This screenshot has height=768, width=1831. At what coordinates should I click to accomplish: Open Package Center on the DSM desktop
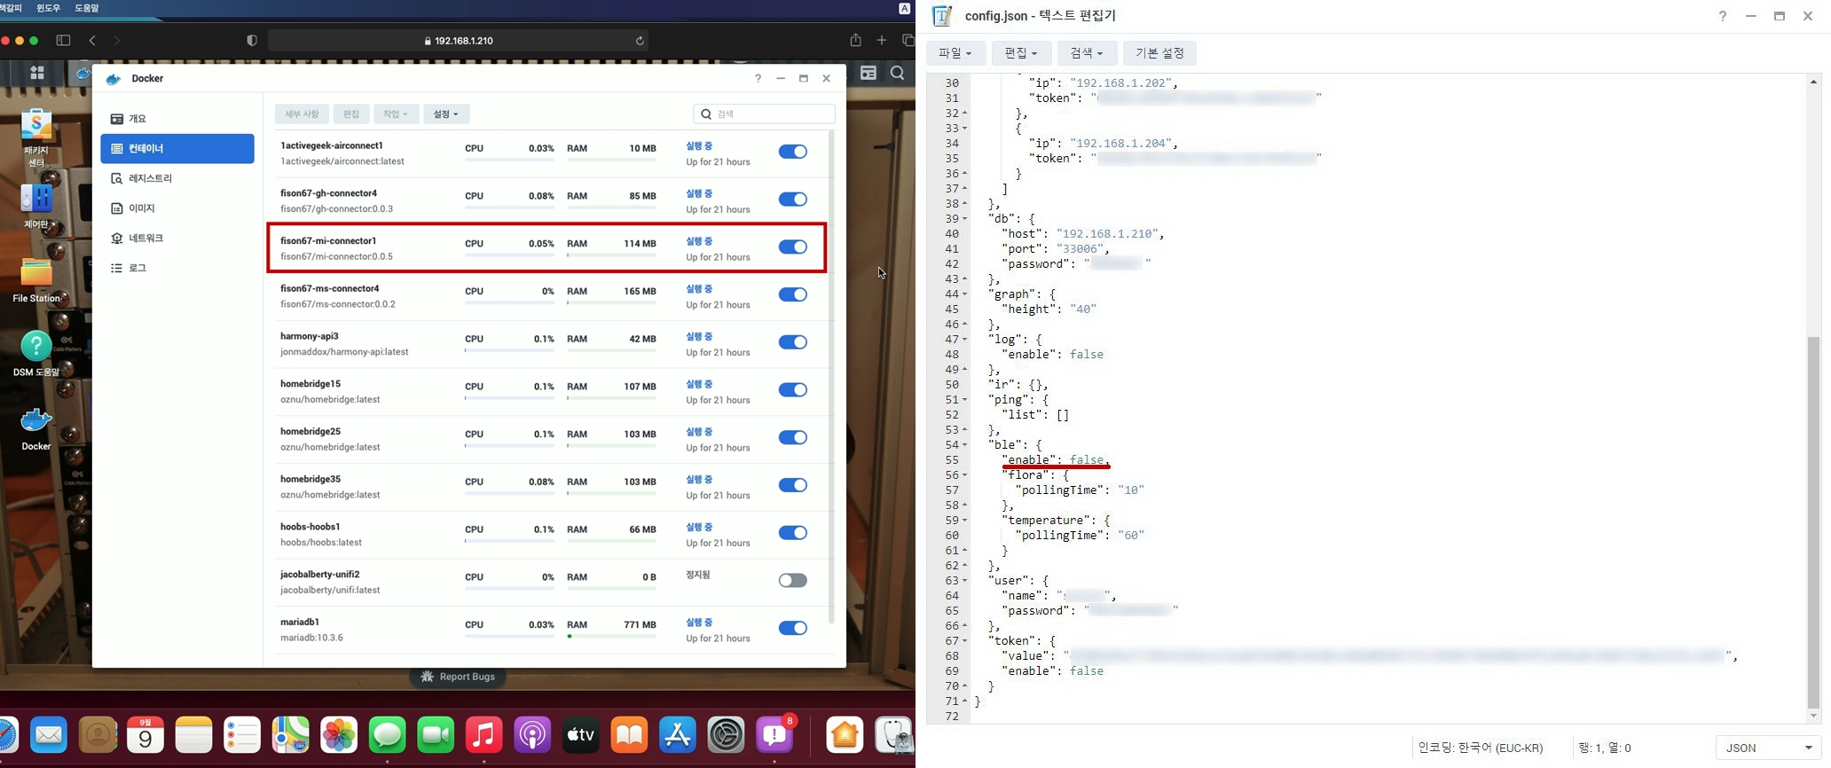coord(36,137)
